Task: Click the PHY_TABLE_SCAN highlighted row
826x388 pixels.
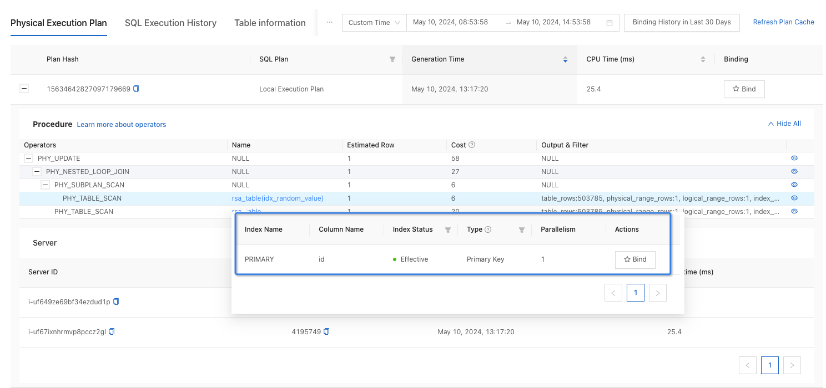Action: [417, 198]
